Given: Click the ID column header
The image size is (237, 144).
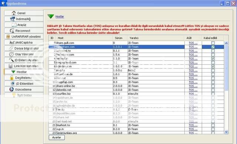Looking at the screenshot, I should (52, 38).
